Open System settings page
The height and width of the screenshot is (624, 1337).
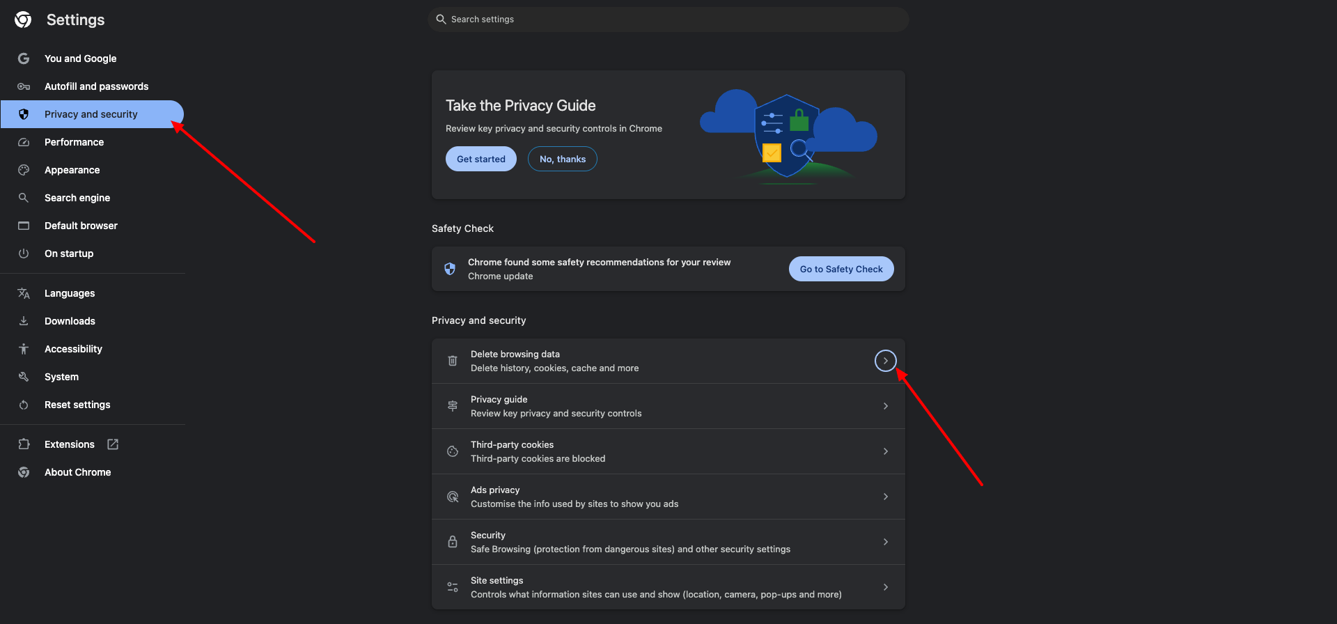coord(92,377)
